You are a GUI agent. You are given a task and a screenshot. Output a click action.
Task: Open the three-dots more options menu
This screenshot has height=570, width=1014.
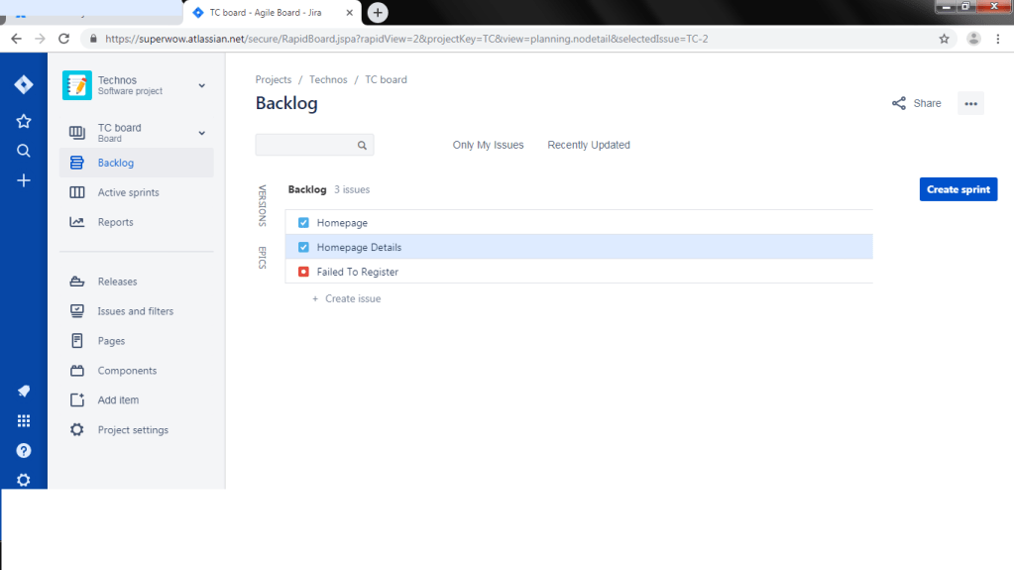coord(970,103)
